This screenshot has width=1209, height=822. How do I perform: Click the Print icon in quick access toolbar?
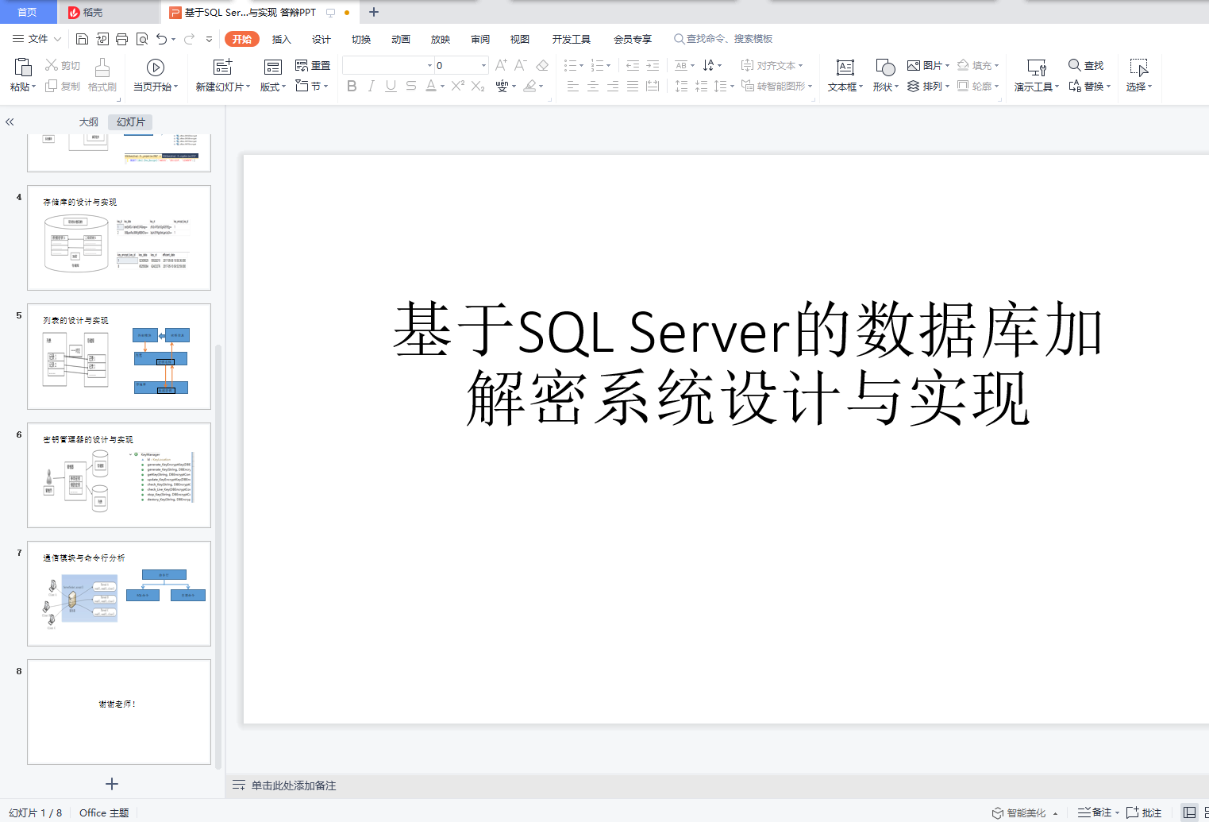pos(121,39)
